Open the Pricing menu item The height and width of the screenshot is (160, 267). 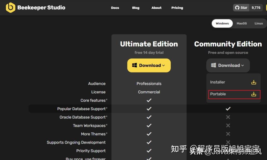pyautogui.click(x=177, y=8)
